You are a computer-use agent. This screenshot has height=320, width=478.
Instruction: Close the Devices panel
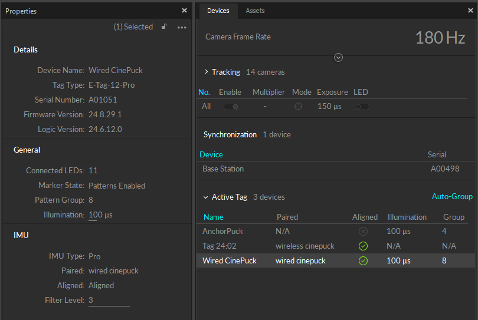point(470,11)
